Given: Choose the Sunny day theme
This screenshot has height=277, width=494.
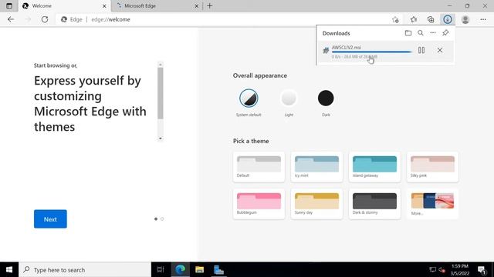Looking at the screenshot, I should point(316,204).
